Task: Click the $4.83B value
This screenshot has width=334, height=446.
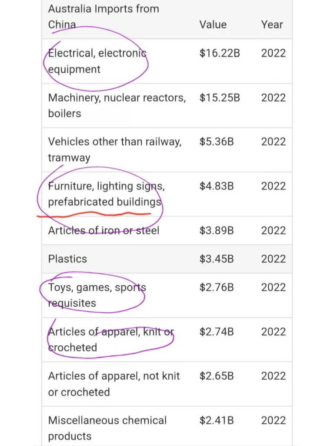Action: click(217, 186)
